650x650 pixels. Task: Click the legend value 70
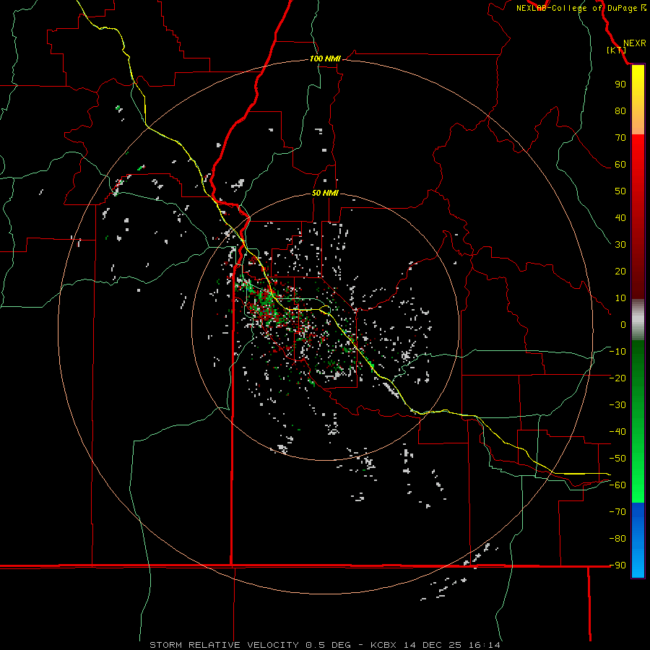(620, 138)
